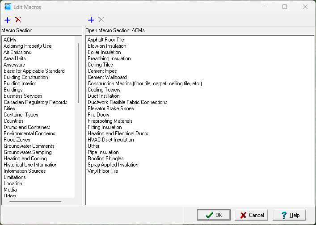The height and width of the screenshot is (225, 316).
Task: Click the red X to delete macro section
Action: [x=18, y=20]
